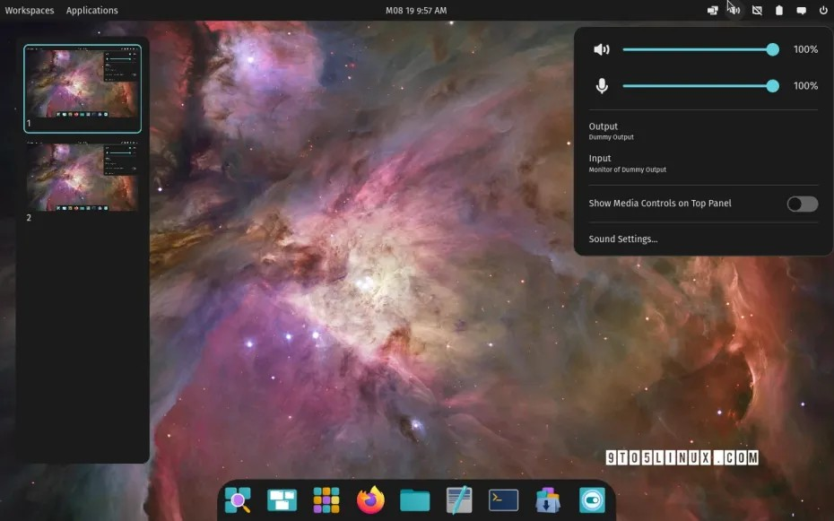Viewport: 834px width, 521px height.
Task: Open the Workspaces menu
Action: click(29, 10)
